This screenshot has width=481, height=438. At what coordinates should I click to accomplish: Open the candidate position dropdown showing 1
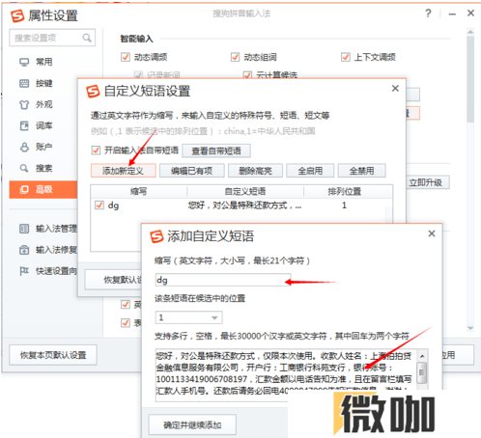click(188, 317)
